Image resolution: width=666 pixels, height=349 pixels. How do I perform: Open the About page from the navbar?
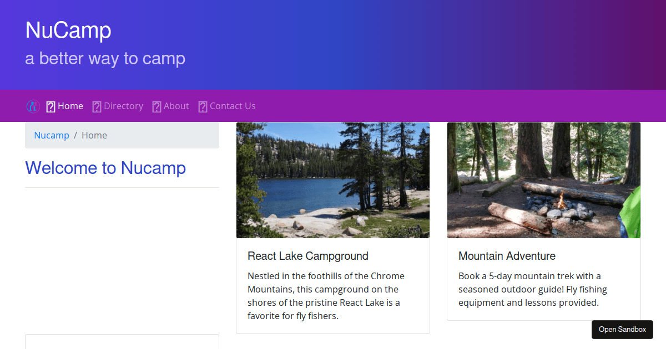click(x=176, y=106)
